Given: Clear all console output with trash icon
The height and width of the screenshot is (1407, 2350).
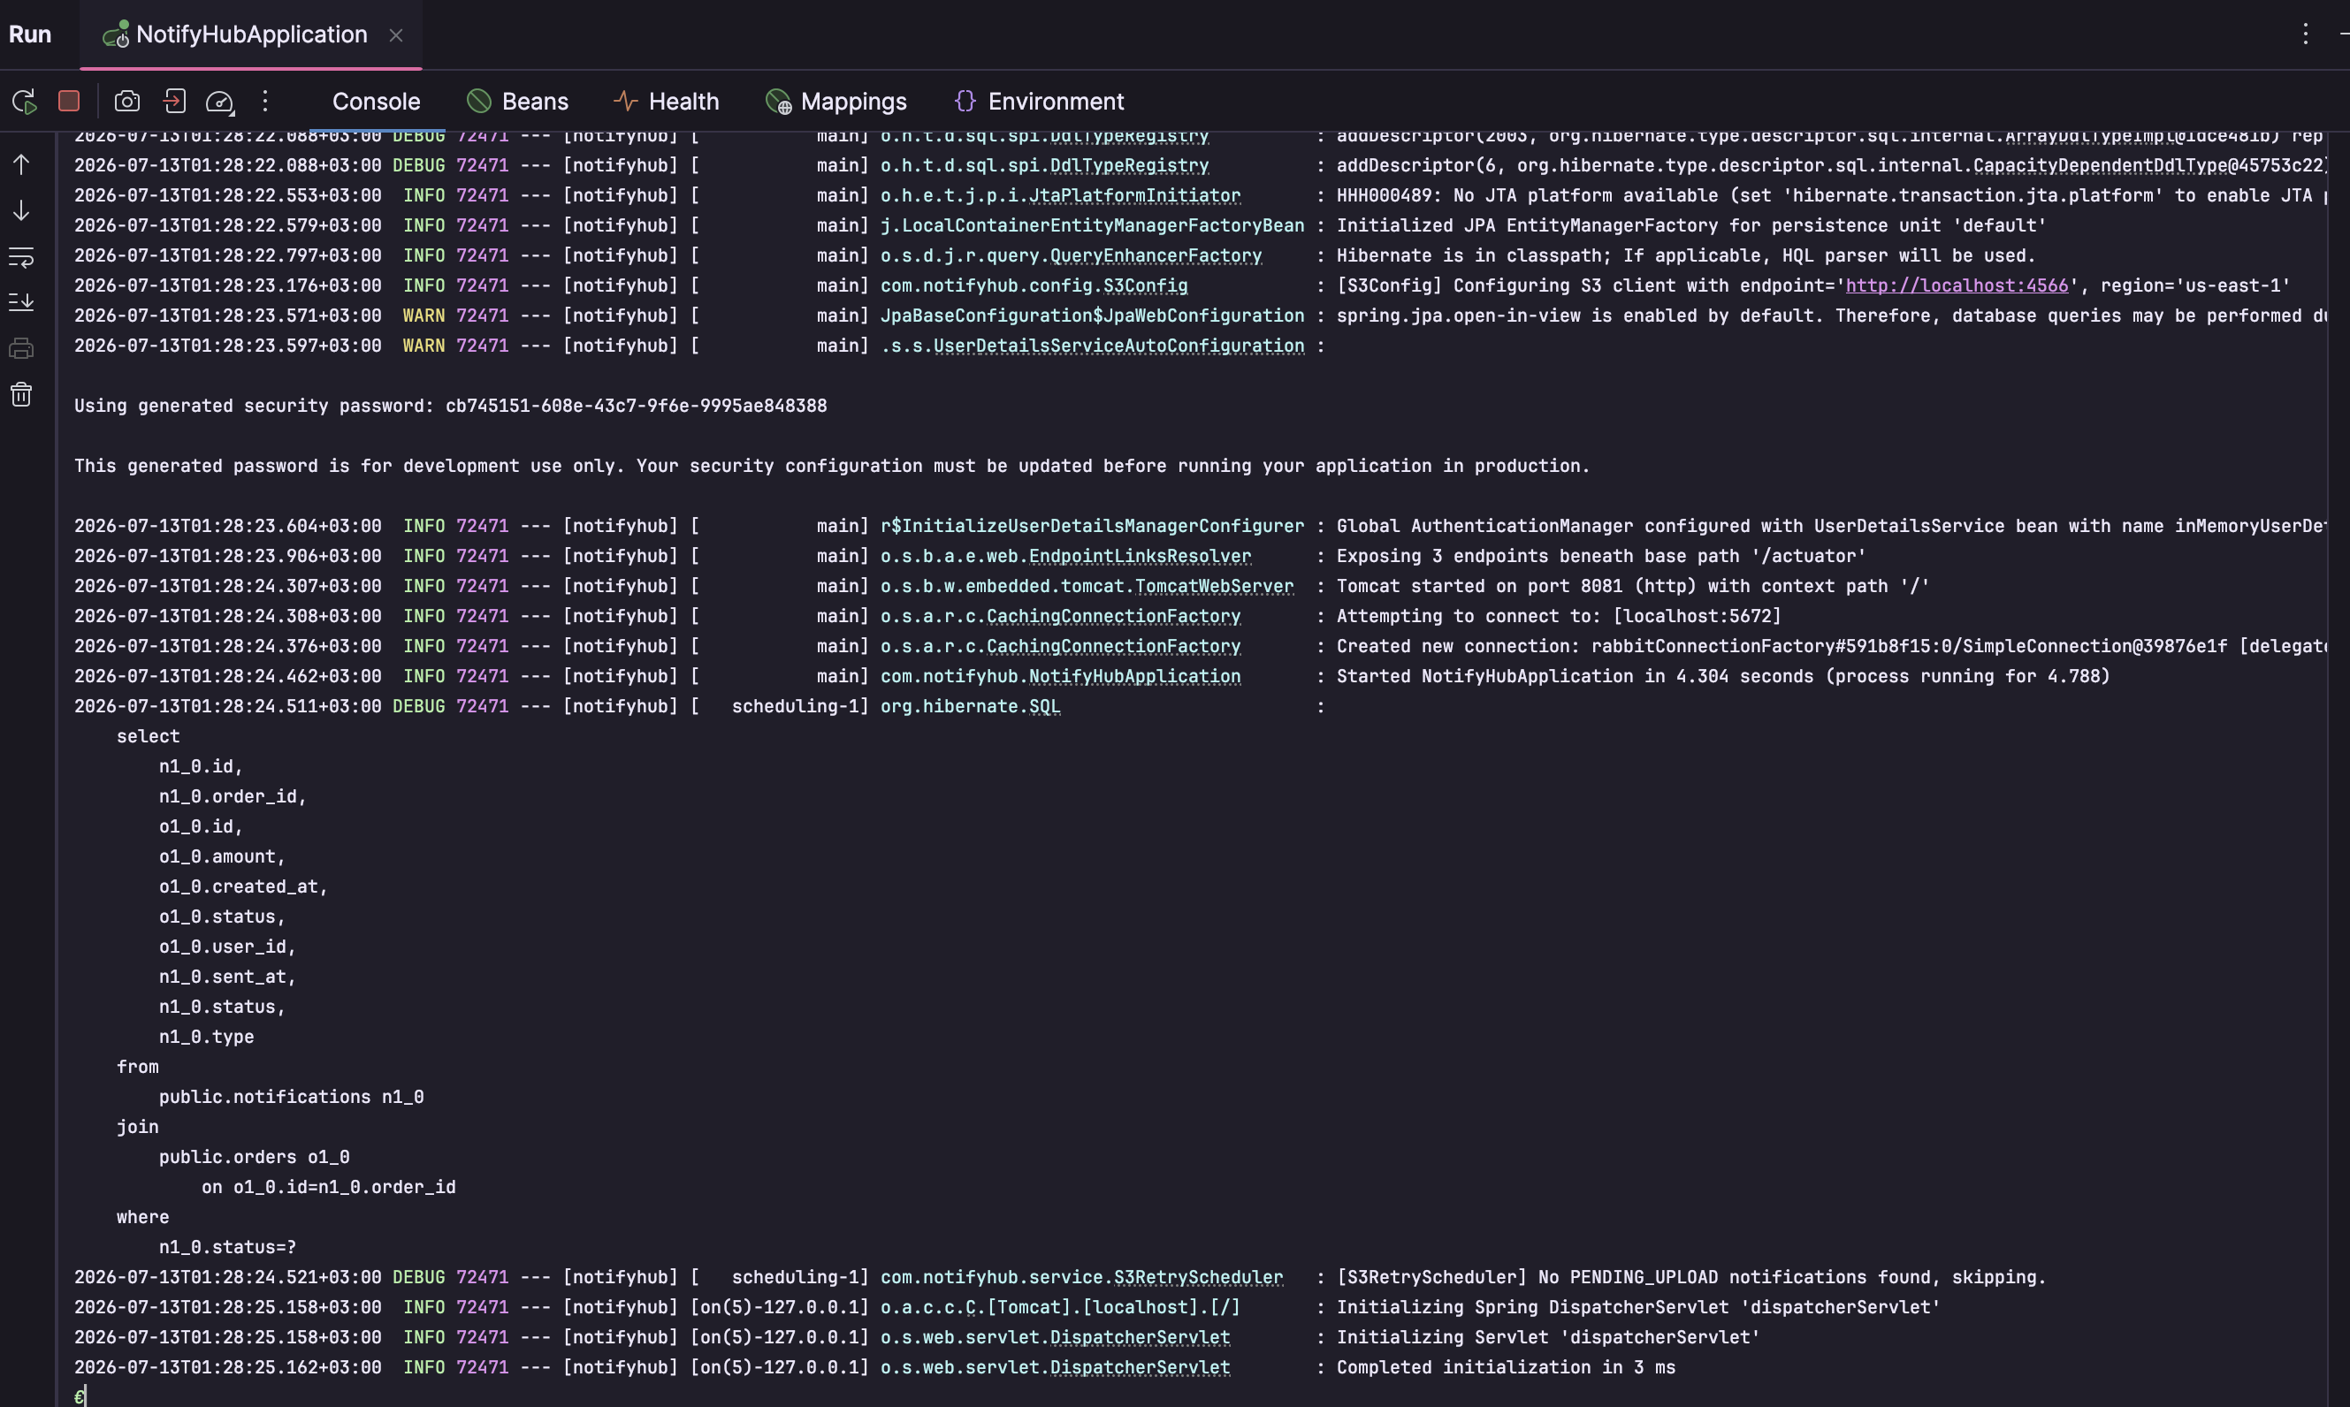Looking at the screenshot, I should 21,394.
